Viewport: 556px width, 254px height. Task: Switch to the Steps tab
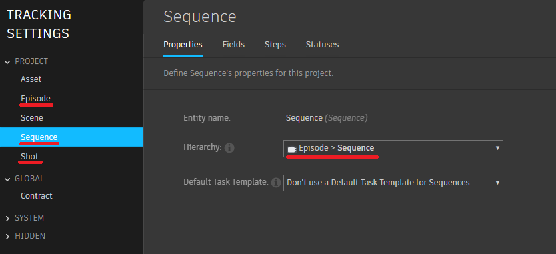pos(275,45)
